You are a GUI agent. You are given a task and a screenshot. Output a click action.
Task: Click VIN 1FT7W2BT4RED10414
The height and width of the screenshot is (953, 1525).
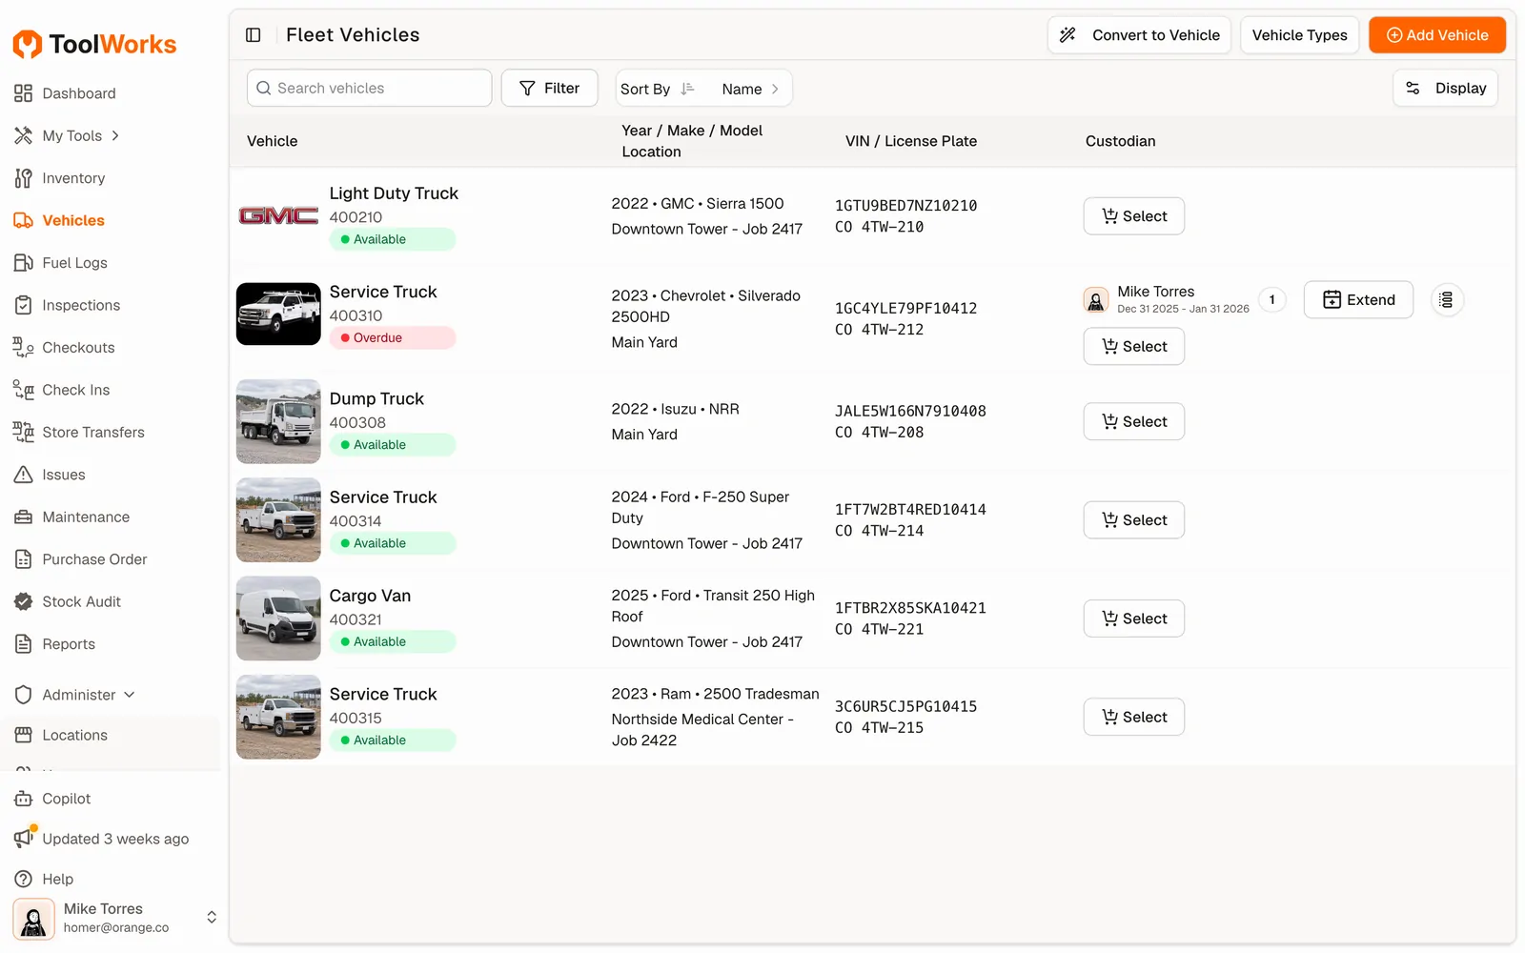pos(910,510)
